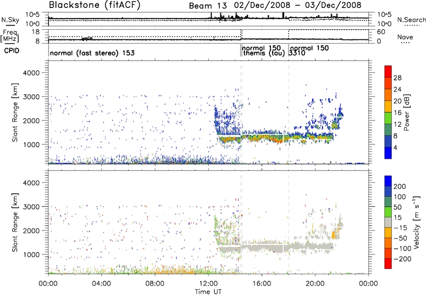Click the 'N.Sky' legend label
The height and width of the screenshot is (295, 426).
click(10, 20)
